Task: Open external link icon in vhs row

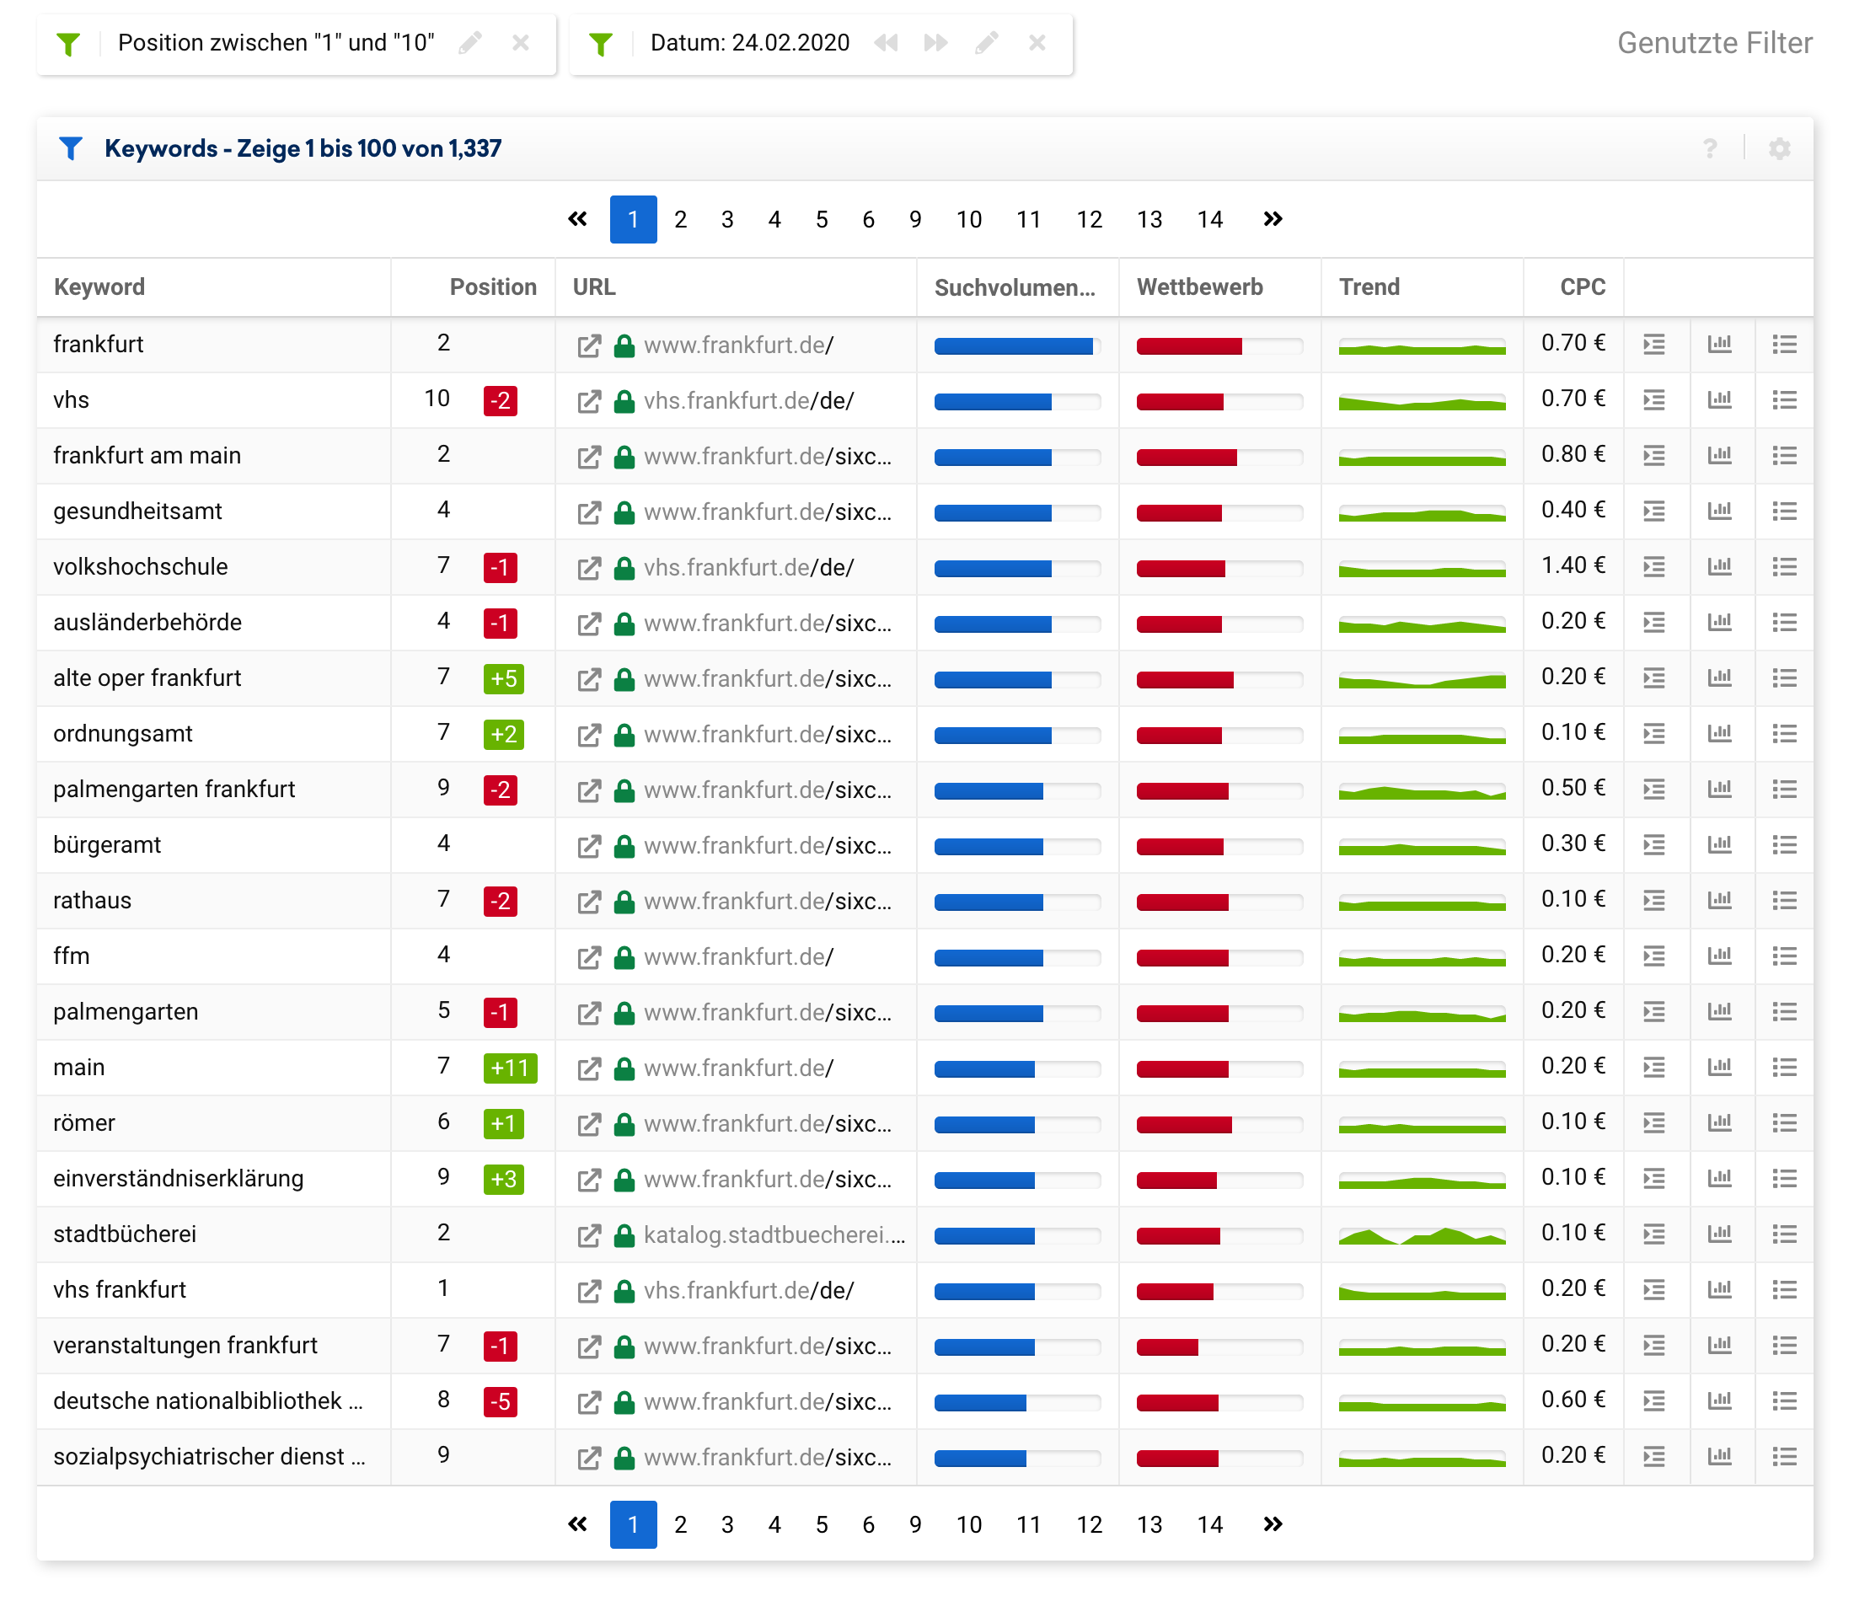Action: point(589,401)
